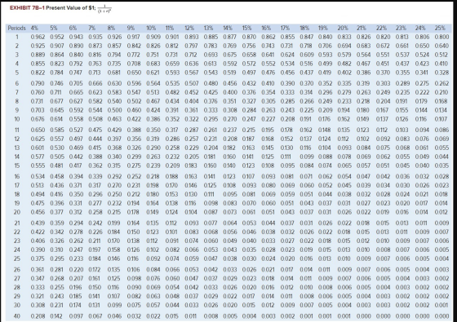Select the 21% column header

pos(362,29)
